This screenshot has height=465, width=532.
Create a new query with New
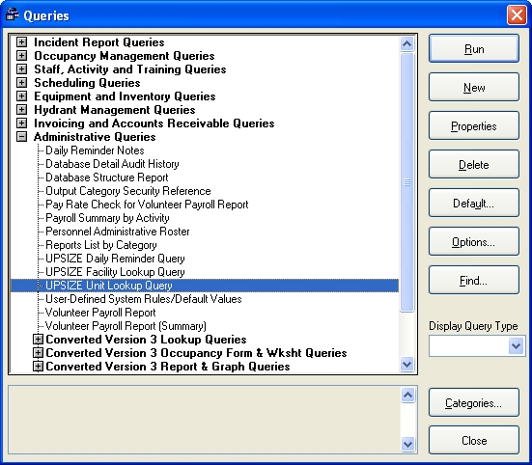pos(474,88)
